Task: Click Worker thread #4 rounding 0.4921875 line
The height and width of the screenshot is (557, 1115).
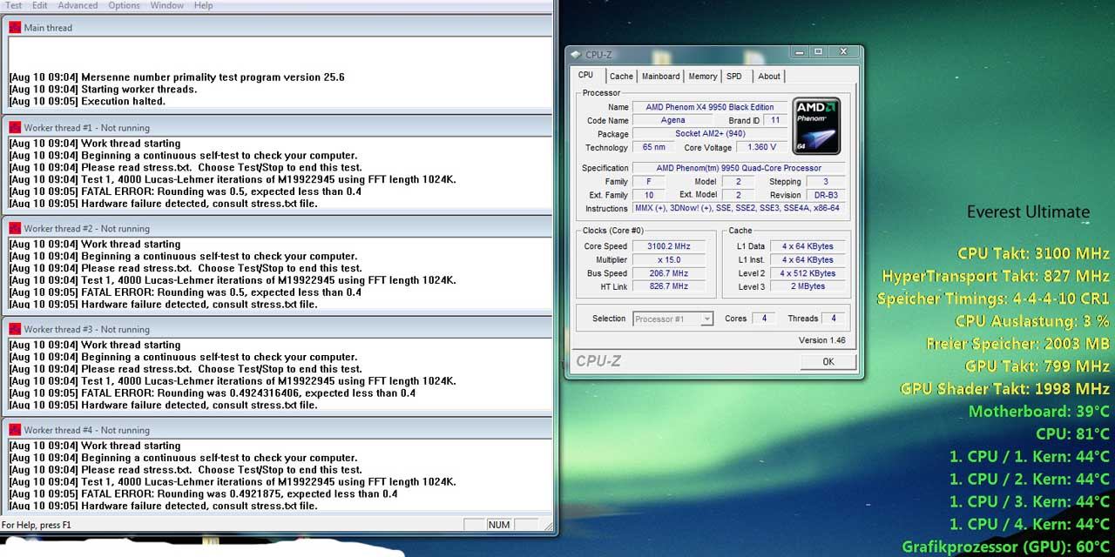Action: point(203,493)
